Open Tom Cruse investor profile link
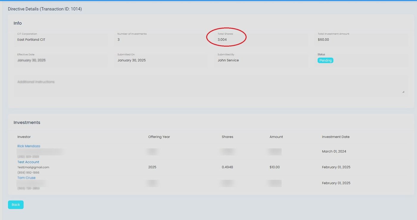 pyautogui.click(x=26, y=178)
